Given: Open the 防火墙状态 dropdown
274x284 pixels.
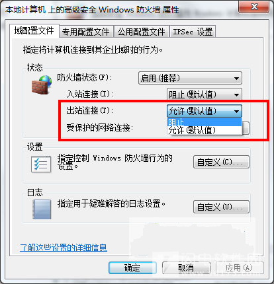Looking at the screenshot, I should click(190, 78).
